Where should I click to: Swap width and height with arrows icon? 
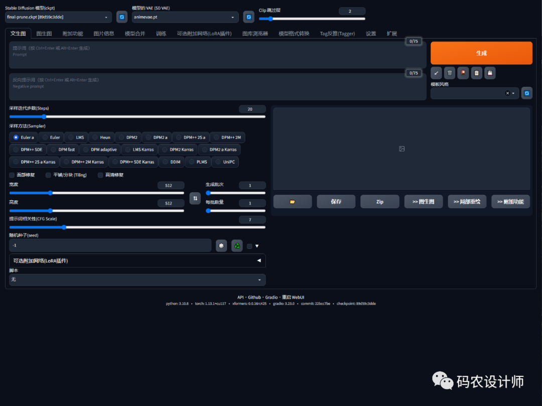[195, 198]
